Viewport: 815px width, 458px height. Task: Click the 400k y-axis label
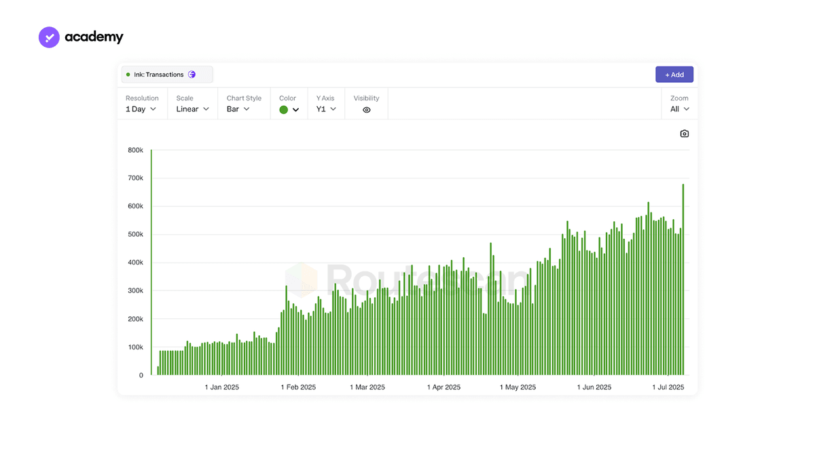pos(135,263)
